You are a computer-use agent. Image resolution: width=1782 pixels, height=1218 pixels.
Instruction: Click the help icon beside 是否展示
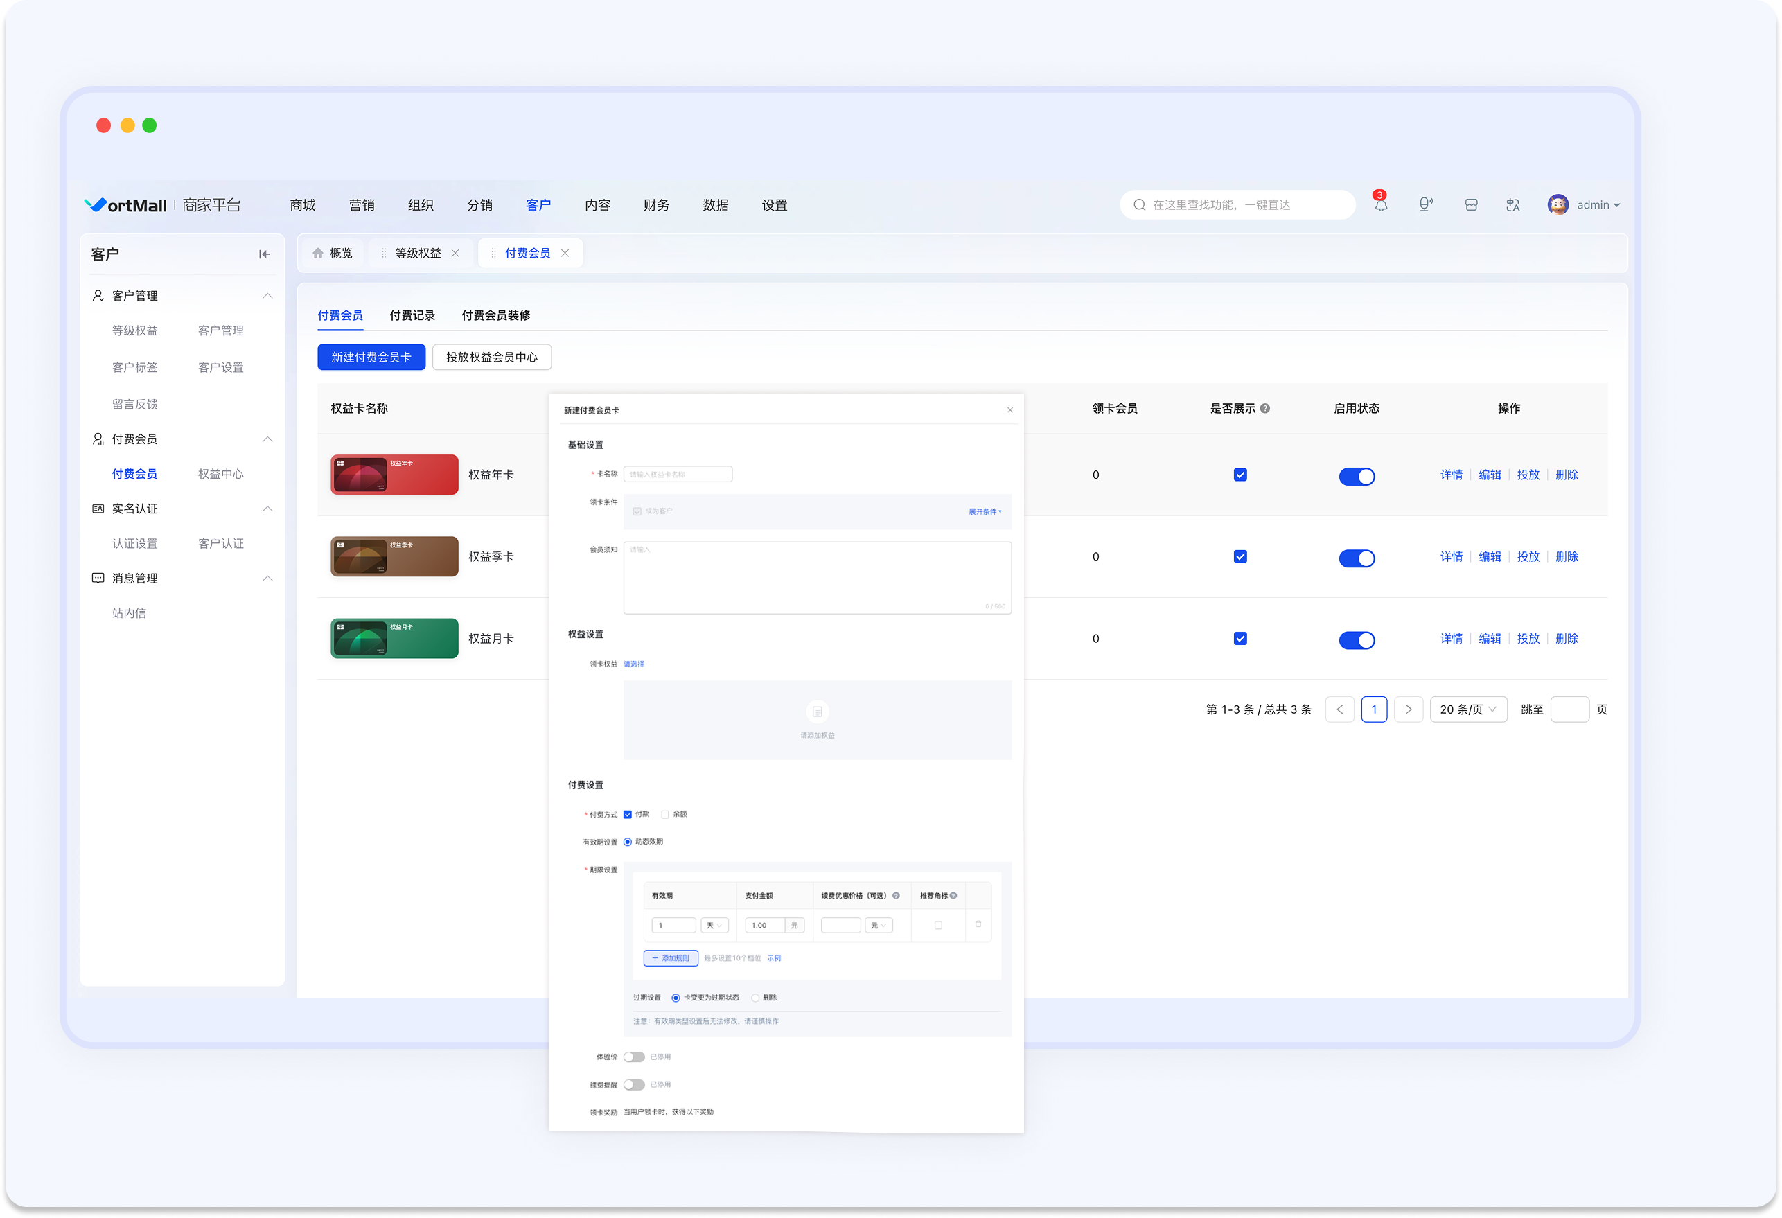click(1265, 408)
